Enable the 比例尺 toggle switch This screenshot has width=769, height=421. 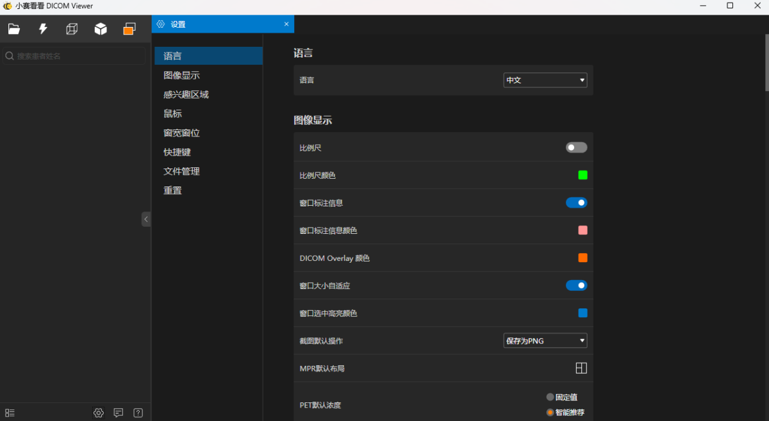(576, 147)
